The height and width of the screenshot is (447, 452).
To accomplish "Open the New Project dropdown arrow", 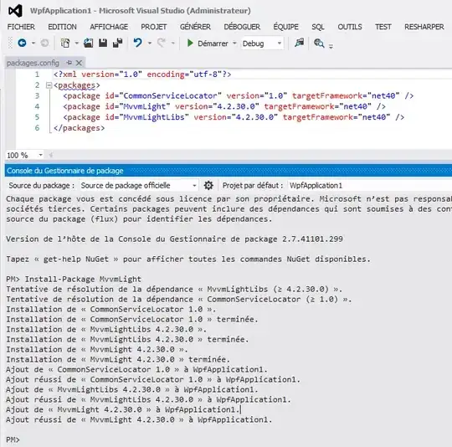I will (x=77, y=44).
